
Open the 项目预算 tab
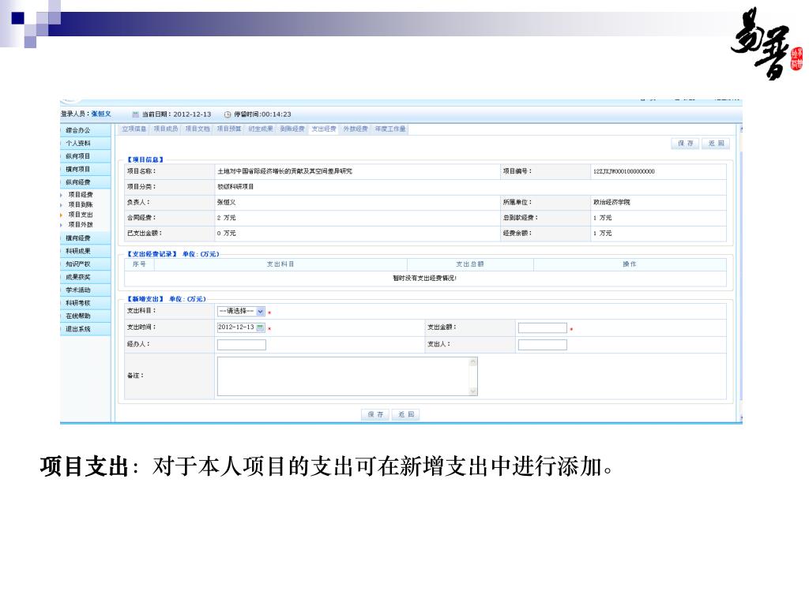click(229, 129)
